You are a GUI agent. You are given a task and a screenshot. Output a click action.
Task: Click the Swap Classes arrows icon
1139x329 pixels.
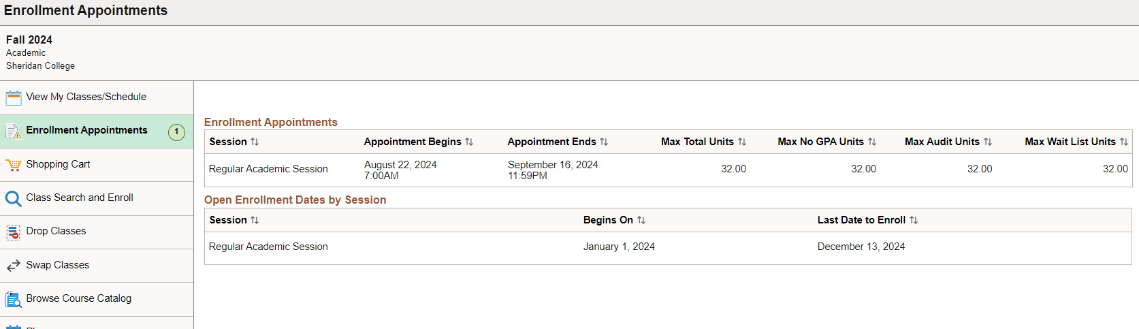14,266
